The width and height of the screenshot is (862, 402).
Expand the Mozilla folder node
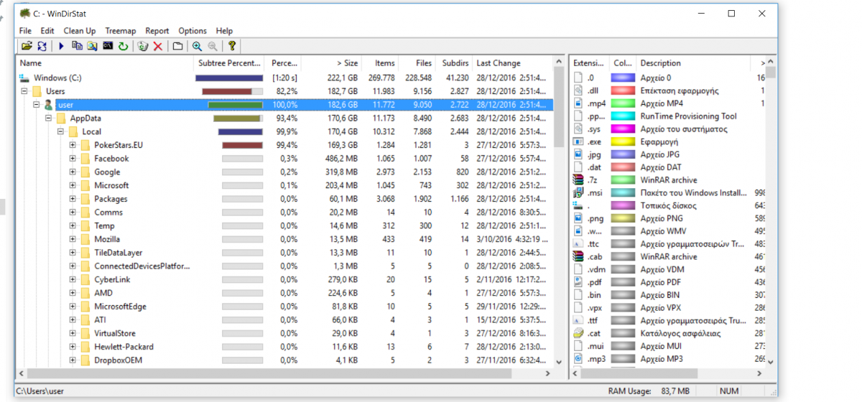point(73,239)
